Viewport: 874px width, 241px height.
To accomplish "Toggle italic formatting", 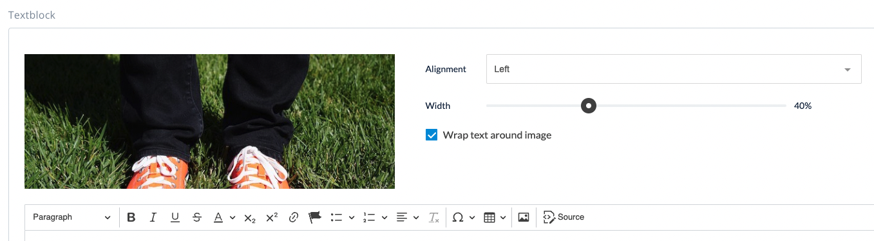I will pyautogui.click(x=153, y=217).
